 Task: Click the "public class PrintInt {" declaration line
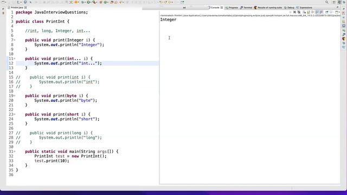point(42,22)
